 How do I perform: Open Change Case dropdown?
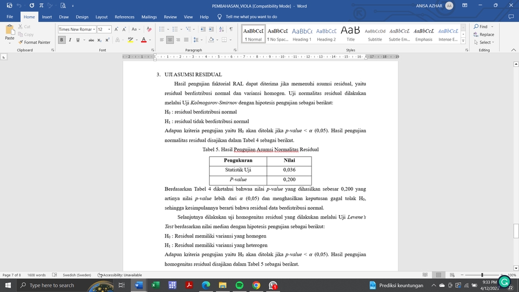point(136,29)
